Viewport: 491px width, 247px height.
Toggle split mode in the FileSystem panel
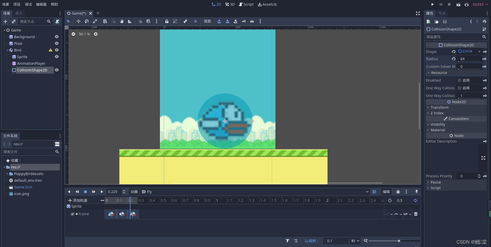pyautogui.click(x=57, y=144)
